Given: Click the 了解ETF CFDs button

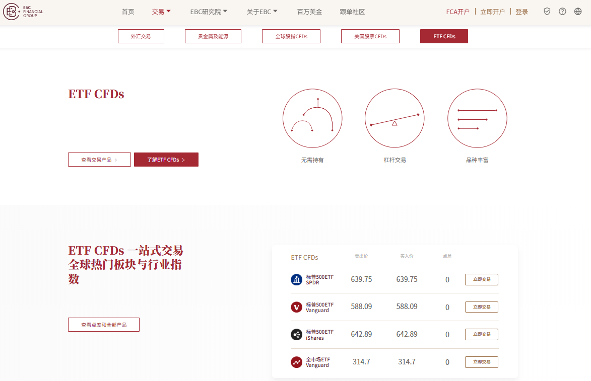Looking at the screenshot, I should [x=166, y=160].
